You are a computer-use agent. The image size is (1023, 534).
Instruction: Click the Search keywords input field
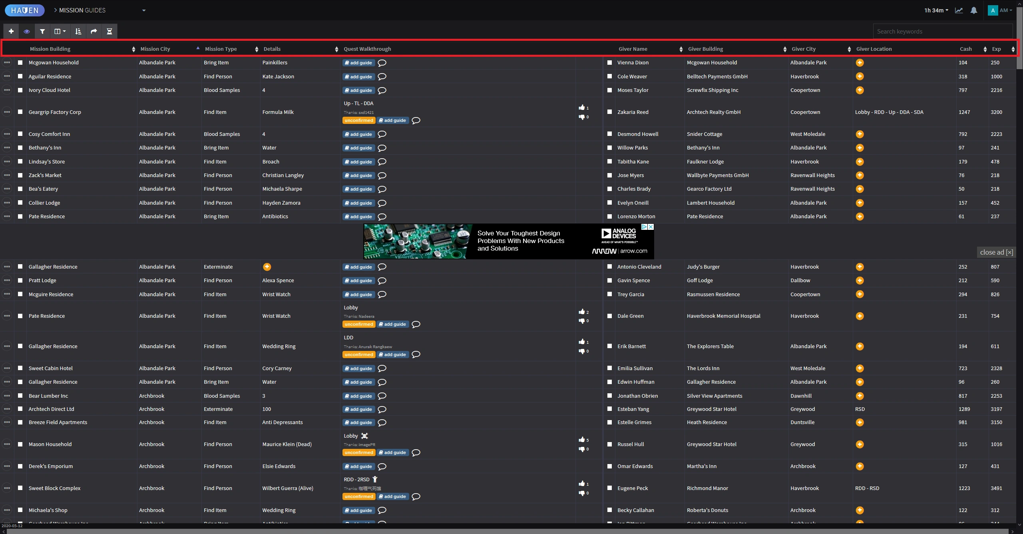pos(942,32)
